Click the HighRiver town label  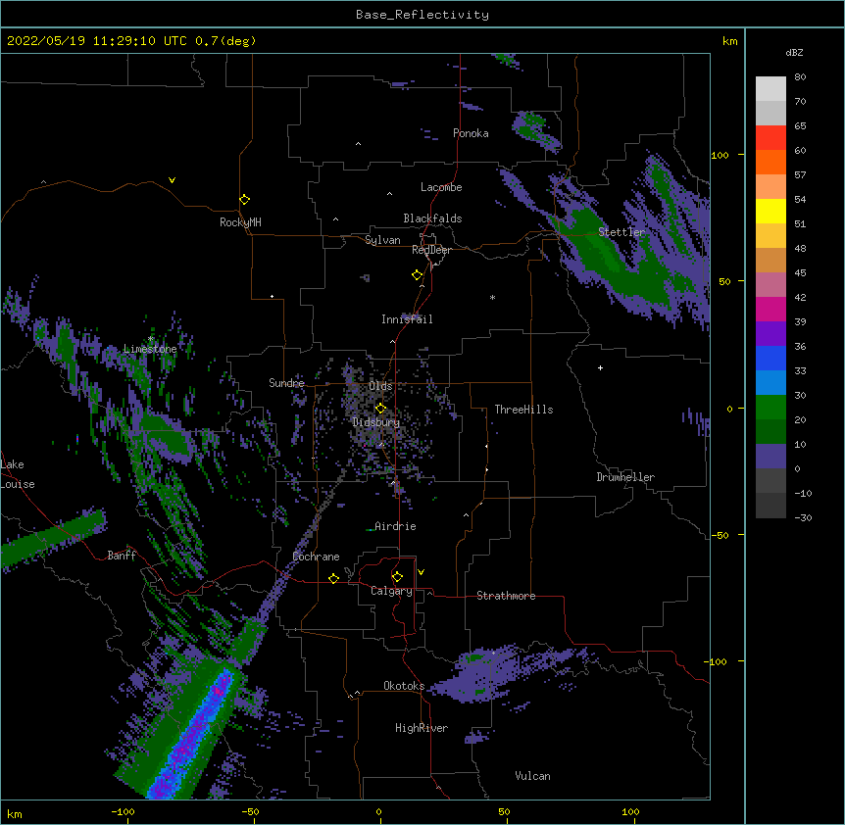click(x=422, y=728)
